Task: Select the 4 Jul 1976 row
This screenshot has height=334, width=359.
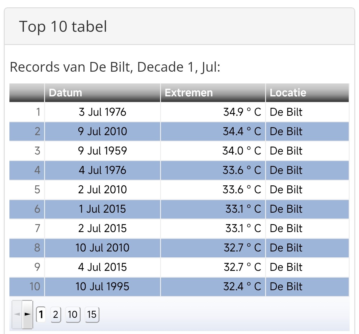Action: (x=102, y=170)
